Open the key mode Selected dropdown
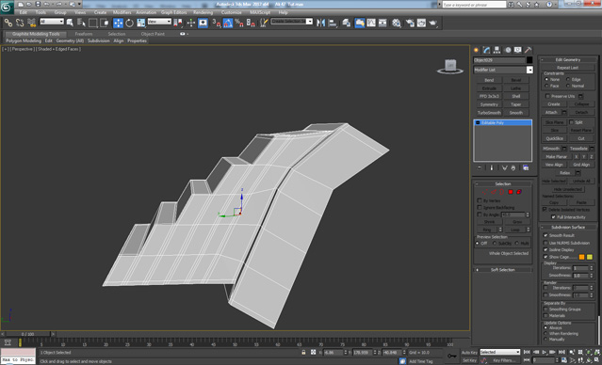Viewport: 602px width, 365px height. tap(500, 352)
